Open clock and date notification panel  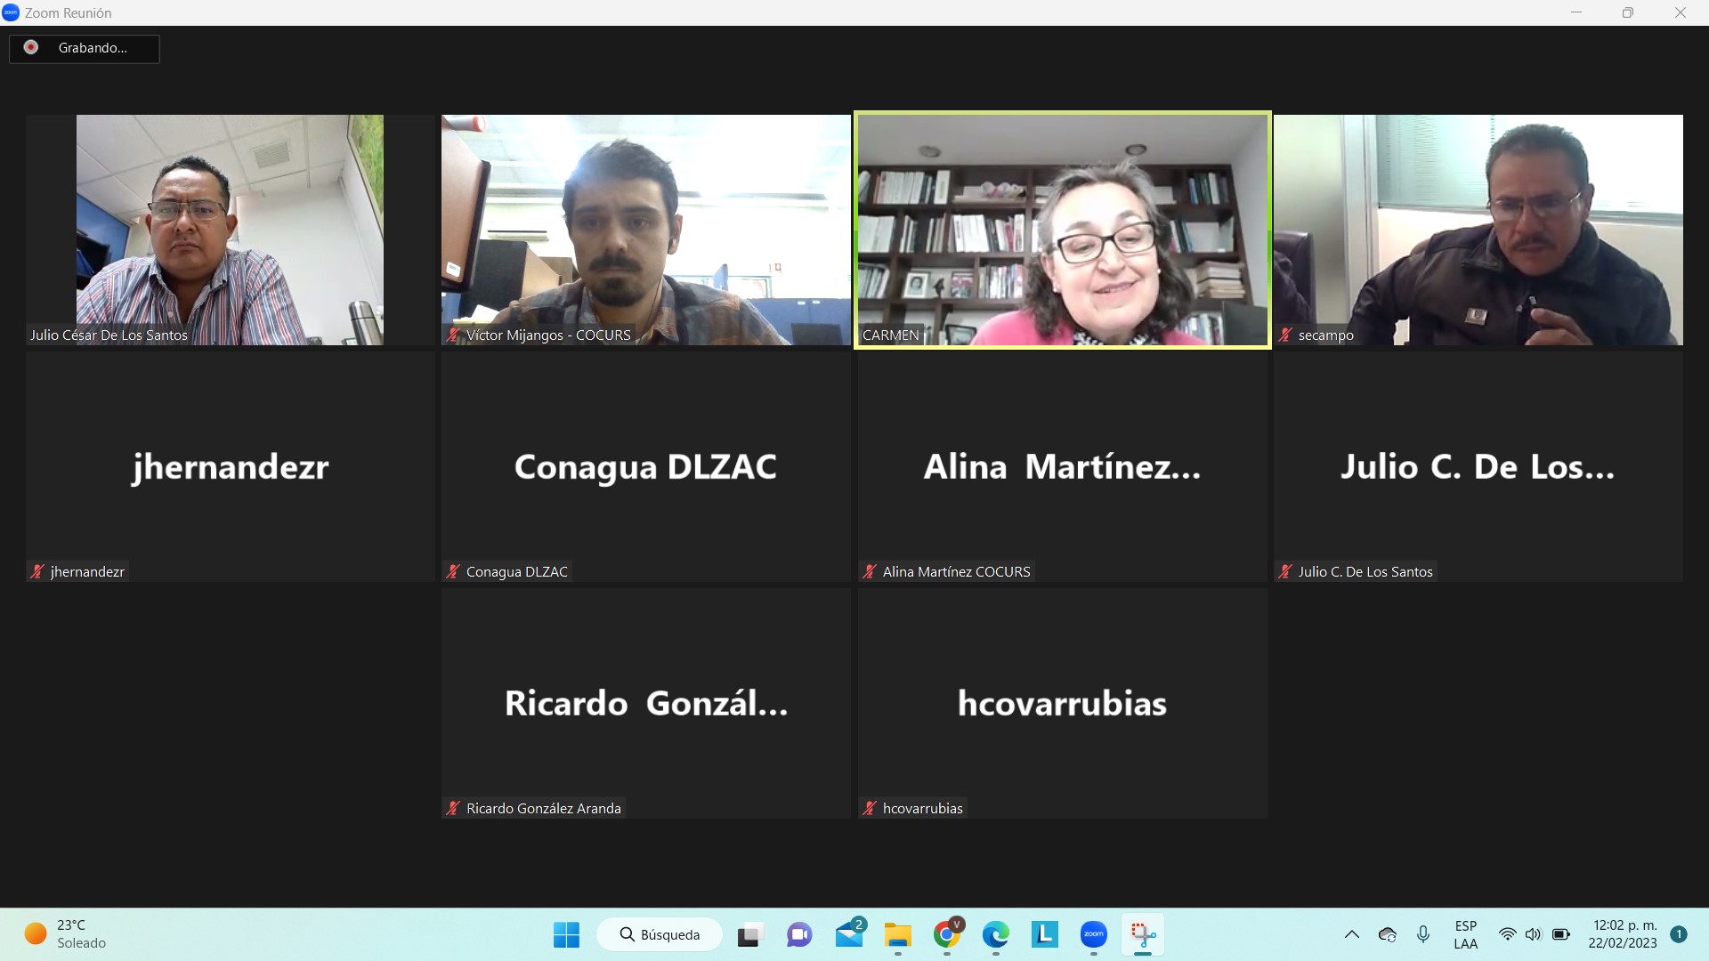(1624, 934)
